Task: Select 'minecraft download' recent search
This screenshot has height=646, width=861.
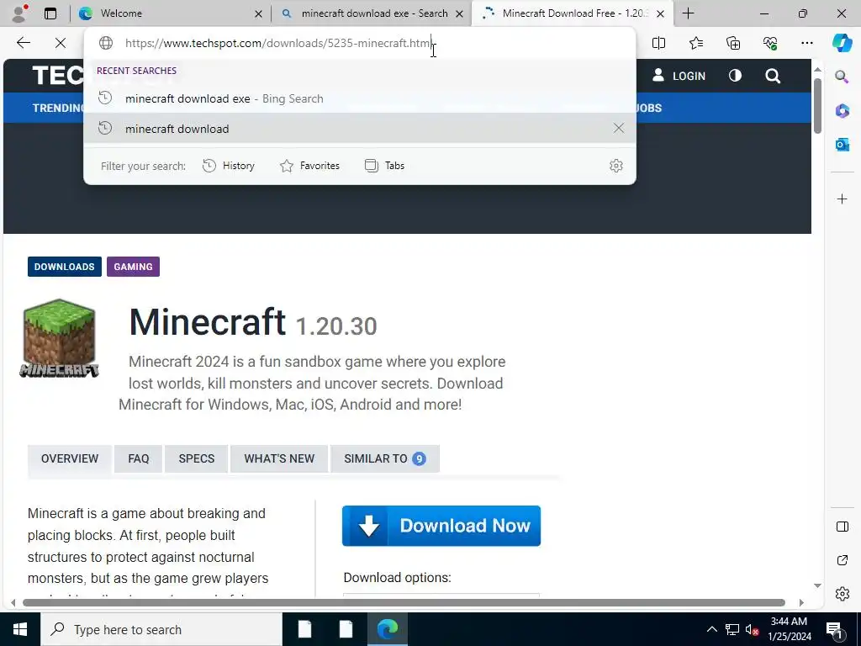Action: click(x=360, y=129)
